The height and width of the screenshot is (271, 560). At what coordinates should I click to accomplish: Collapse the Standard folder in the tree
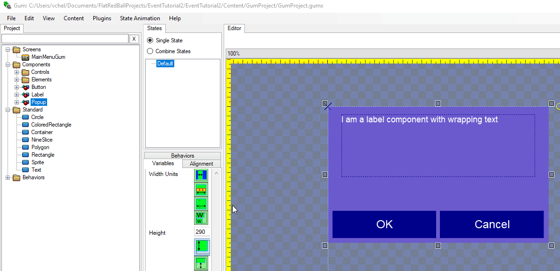8,110
